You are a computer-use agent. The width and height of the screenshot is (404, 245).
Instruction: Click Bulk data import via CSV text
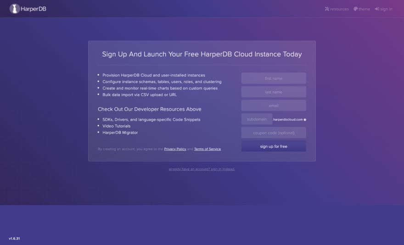coord(140,95)
